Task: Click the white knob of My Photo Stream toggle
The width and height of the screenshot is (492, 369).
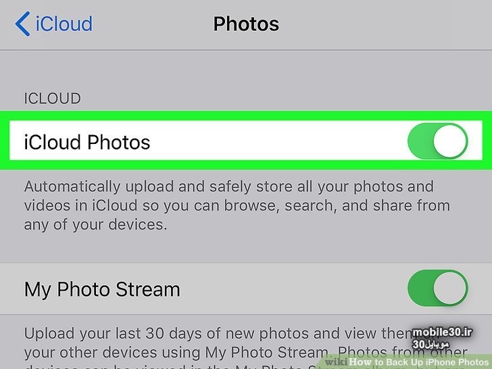Action: pyautogui.click(x=449, y=288)
